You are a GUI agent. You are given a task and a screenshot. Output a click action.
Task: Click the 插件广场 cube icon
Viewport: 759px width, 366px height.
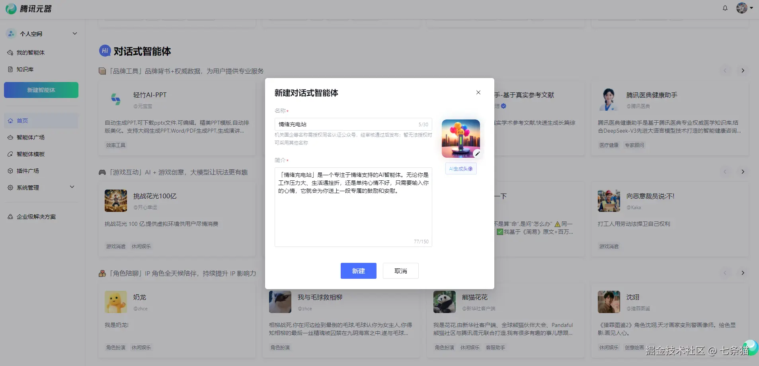10,170
